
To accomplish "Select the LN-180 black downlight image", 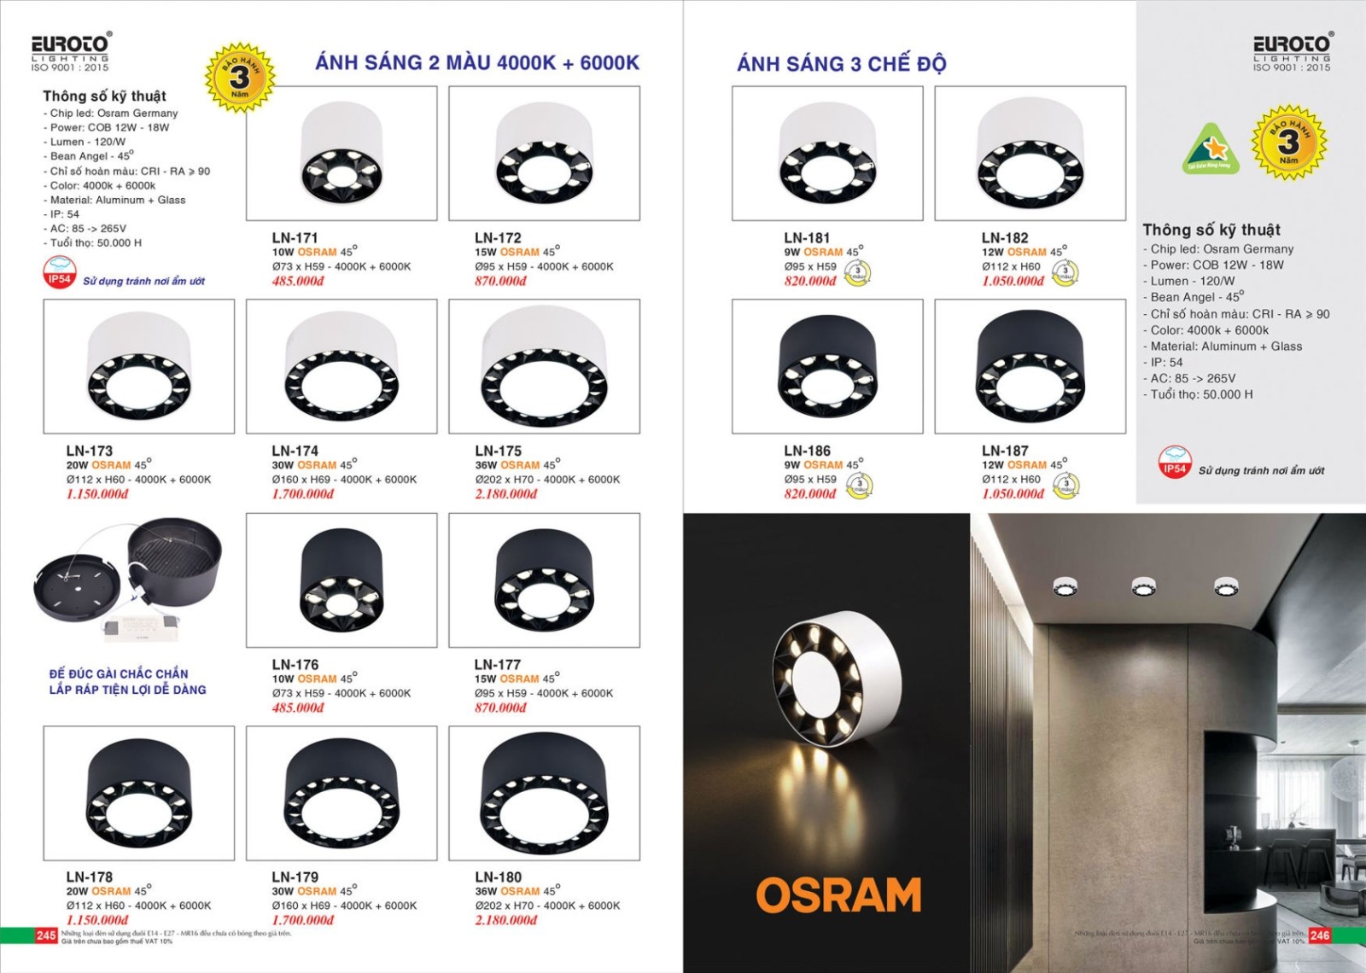I will 544,793.
